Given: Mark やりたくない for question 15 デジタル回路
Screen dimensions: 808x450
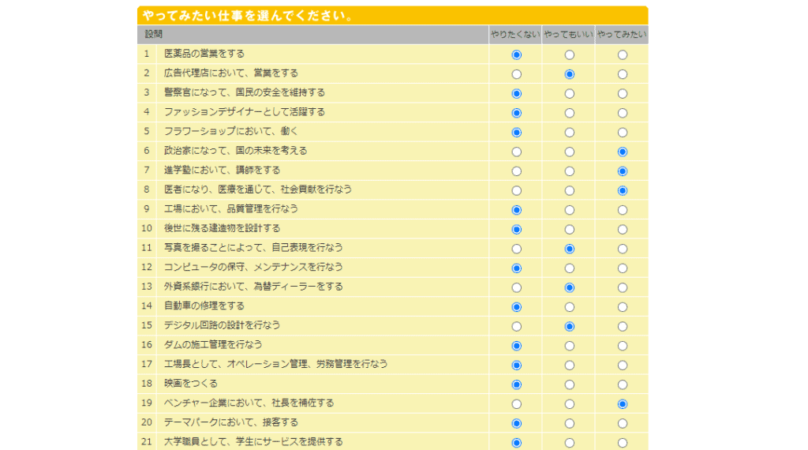Looking at the screenshot, I should coord(516,326).
